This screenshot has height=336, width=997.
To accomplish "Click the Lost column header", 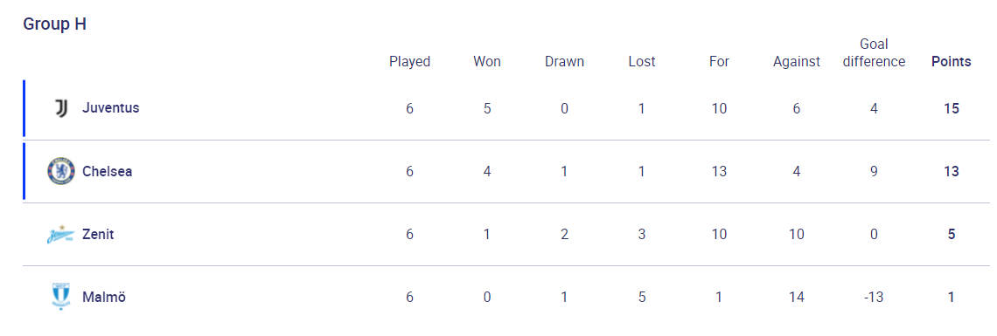I will click(642, 61).
